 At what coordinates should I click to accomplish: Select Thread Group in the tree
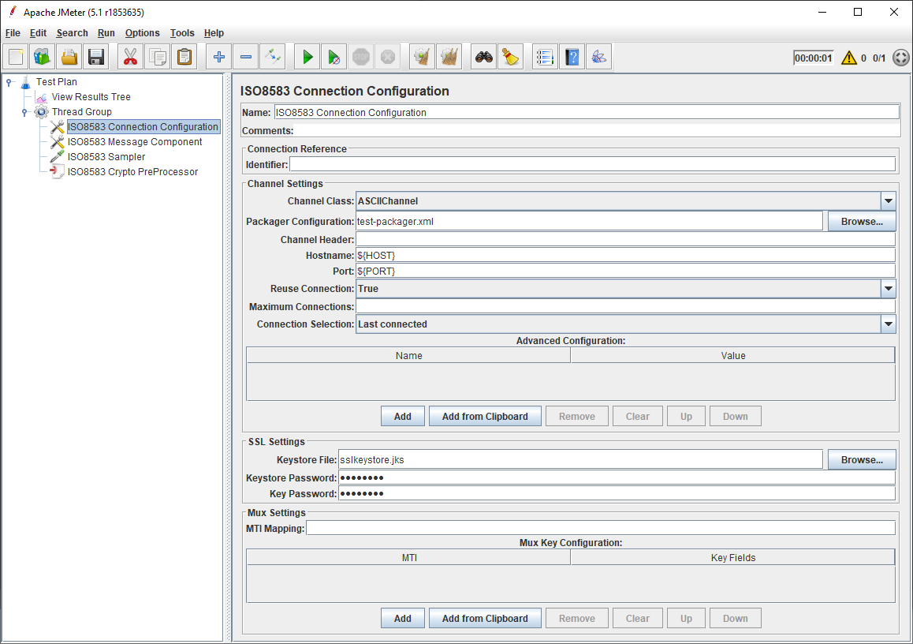point(81,112)
